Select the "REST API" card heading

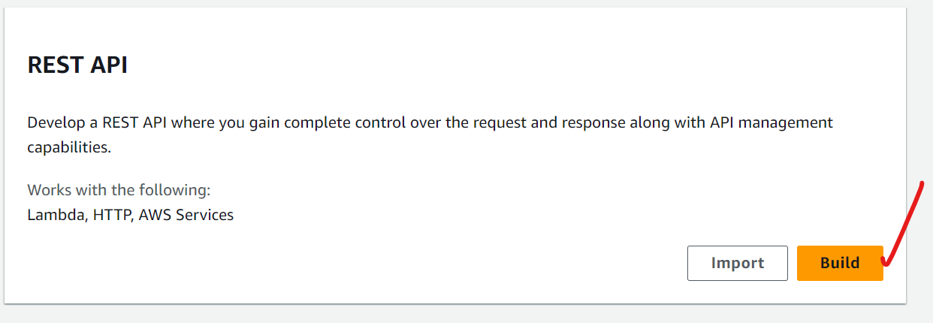pyautogui.click(x=77, y=65)
